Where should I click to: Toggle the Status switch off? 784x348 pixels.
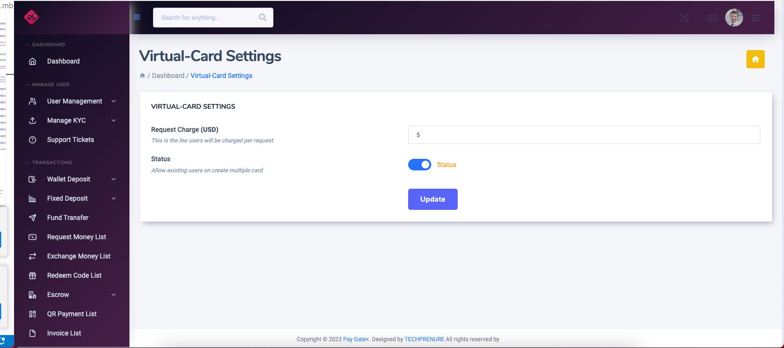(x=420, y=165)
